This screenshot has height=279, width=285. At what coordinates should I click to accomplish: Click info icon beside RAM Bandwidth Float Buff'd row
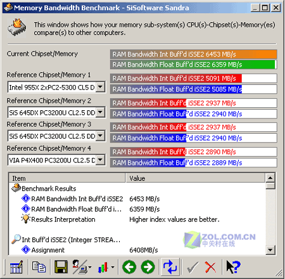pos(26,209)
